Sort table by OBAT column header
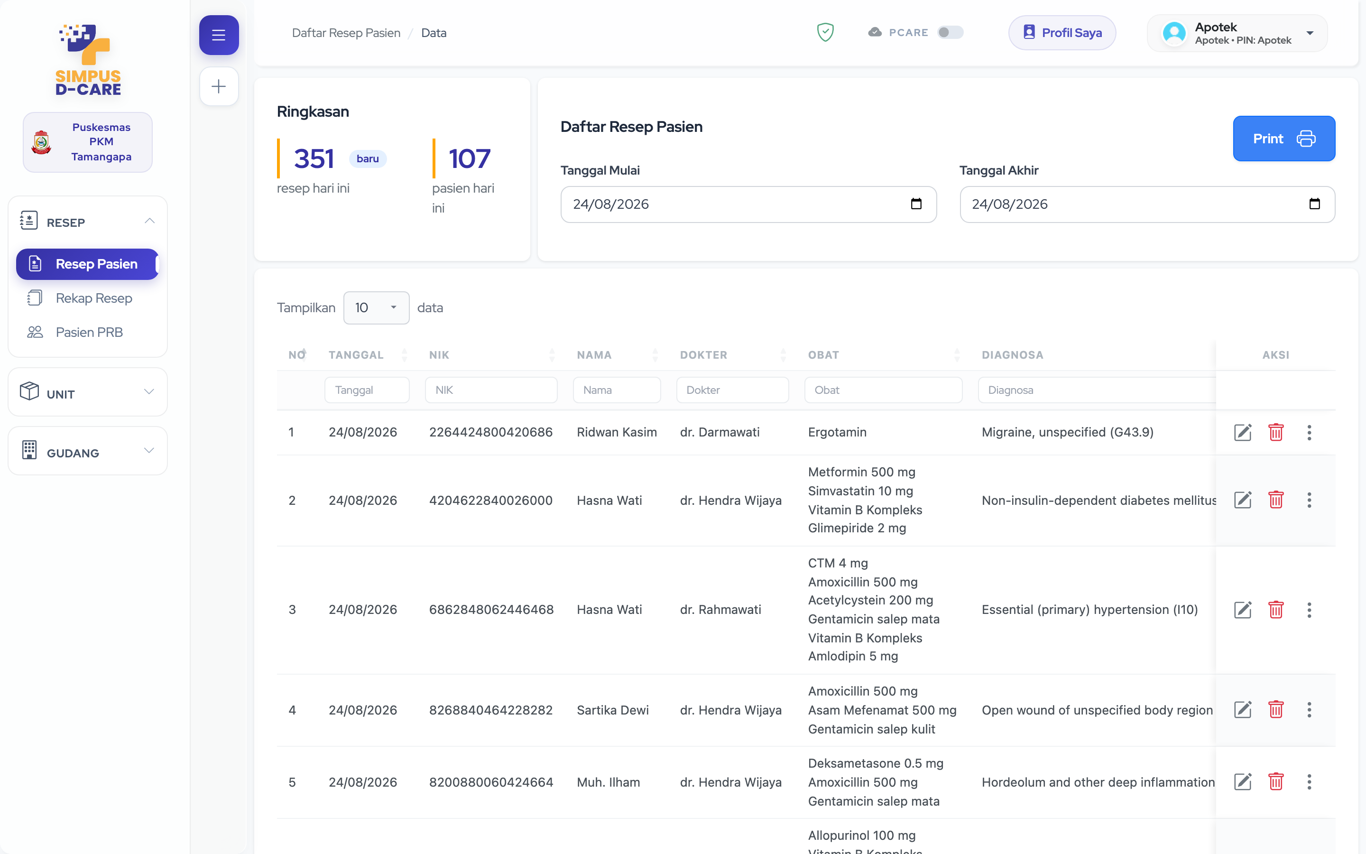Viewport: 1366px width, 854px height. click(x=883, y=355)
